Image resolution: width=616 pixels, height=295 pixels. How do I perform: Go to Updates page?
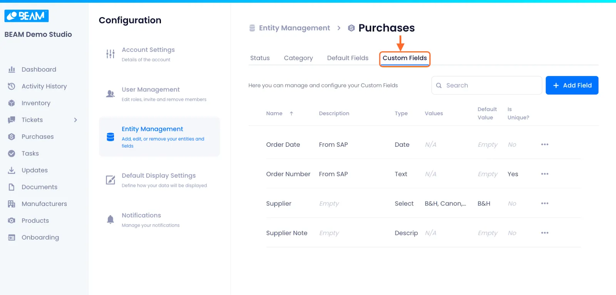35,170
